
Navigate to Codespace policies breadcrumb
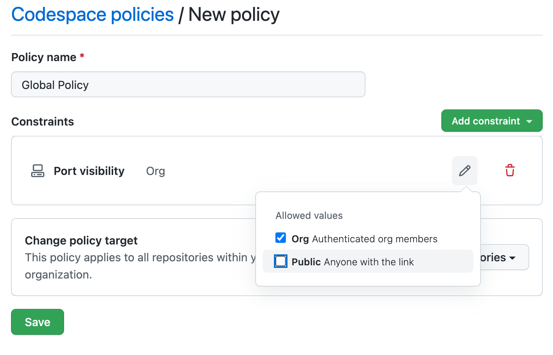92,15
